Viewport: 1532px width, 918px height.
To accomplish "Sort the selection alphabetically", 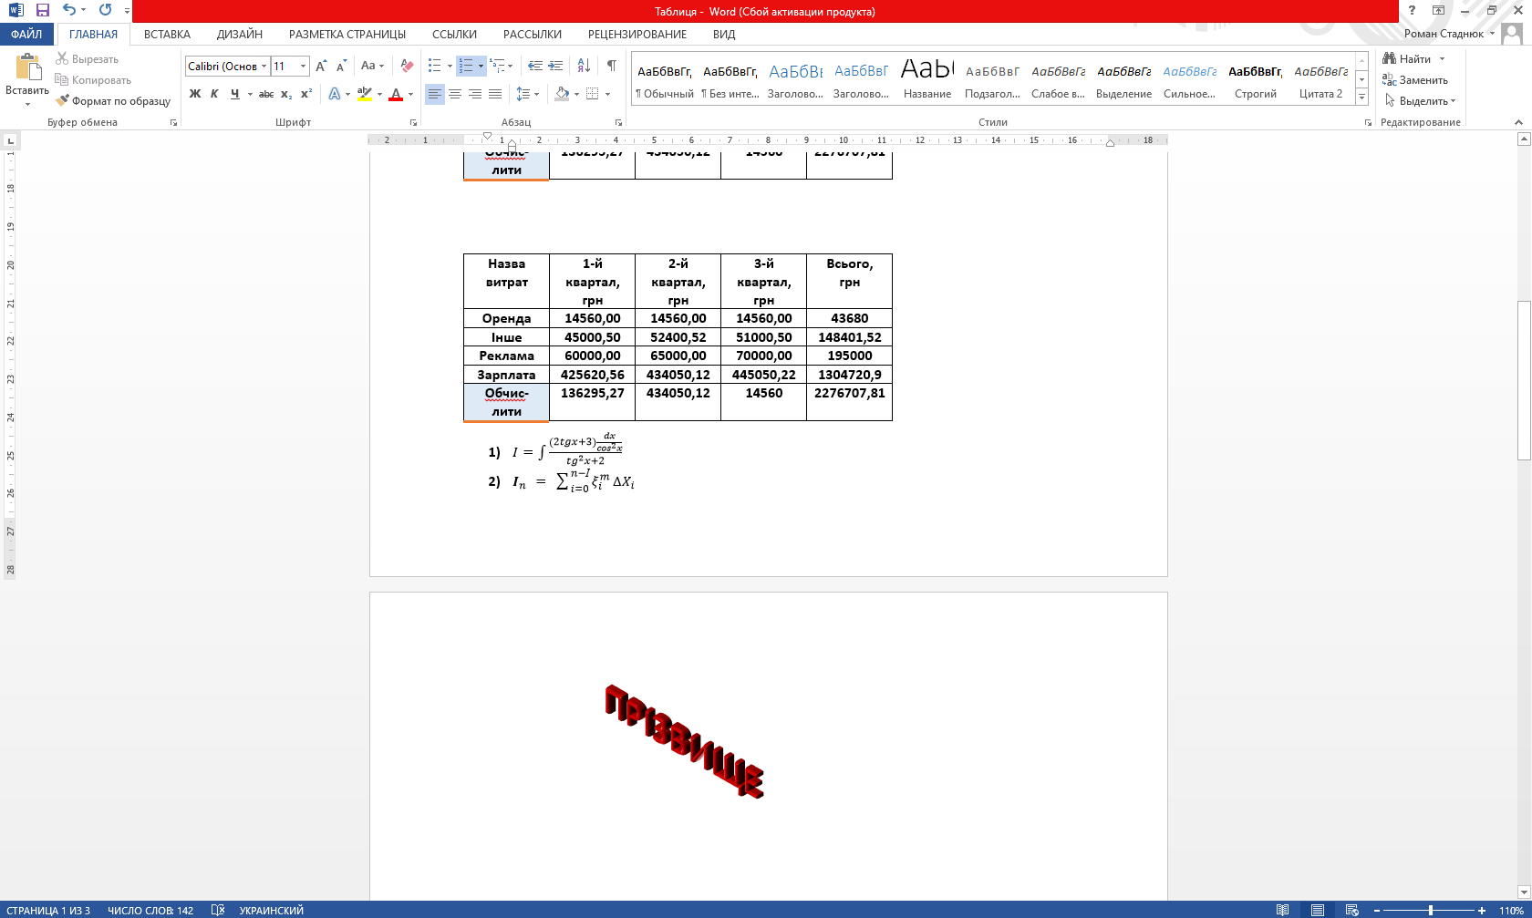I will 585,66.
